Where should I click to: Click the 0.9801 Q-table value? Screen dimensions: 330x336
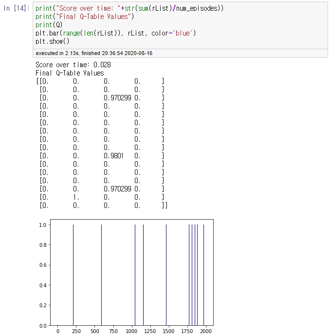113,156
